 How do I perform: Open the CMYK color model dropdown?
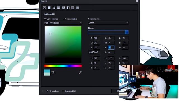pos(108,23)
